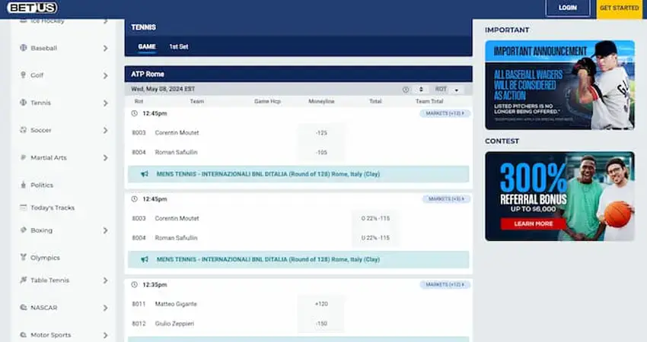
Task: Select the Politics icon in sidebar
Action: [x=23, y=185]
